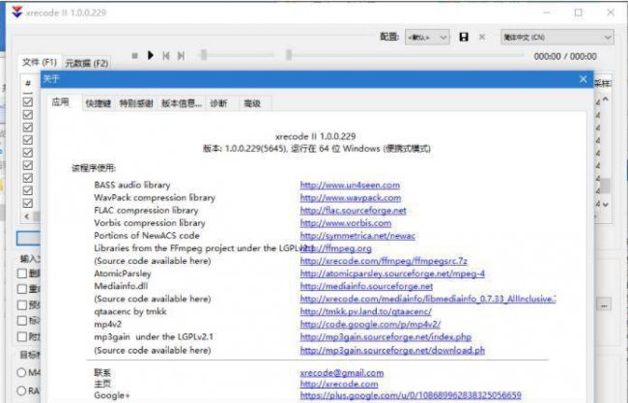Adjust the volume slider handle
Viewport: 628px width, 403px height.
(204, 55)
